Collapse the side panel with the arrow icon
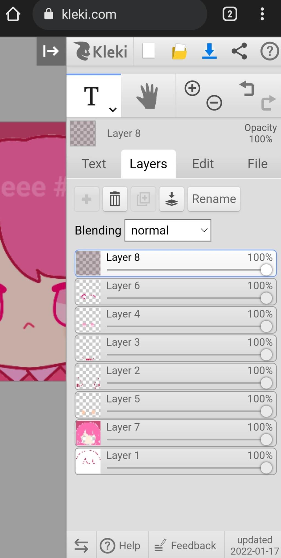 point(51,51)
